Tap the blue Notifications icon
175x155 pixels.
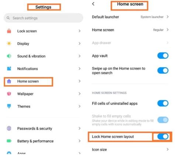[9, 68]
